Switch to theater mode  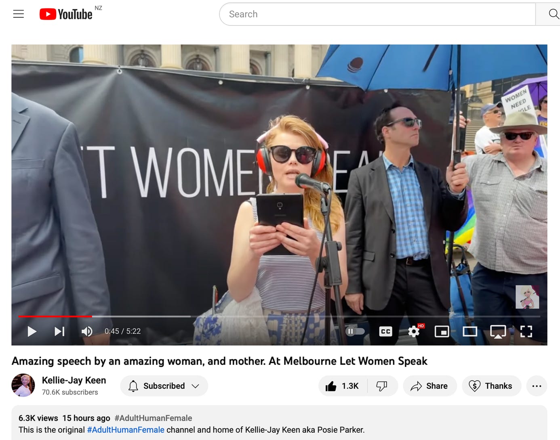(470, 331)
